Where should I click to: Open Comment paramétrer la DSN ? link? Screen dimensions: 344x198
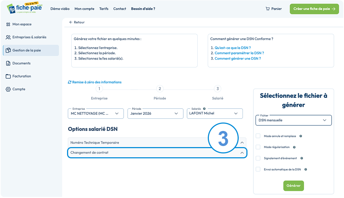click(x=239, y=53)
